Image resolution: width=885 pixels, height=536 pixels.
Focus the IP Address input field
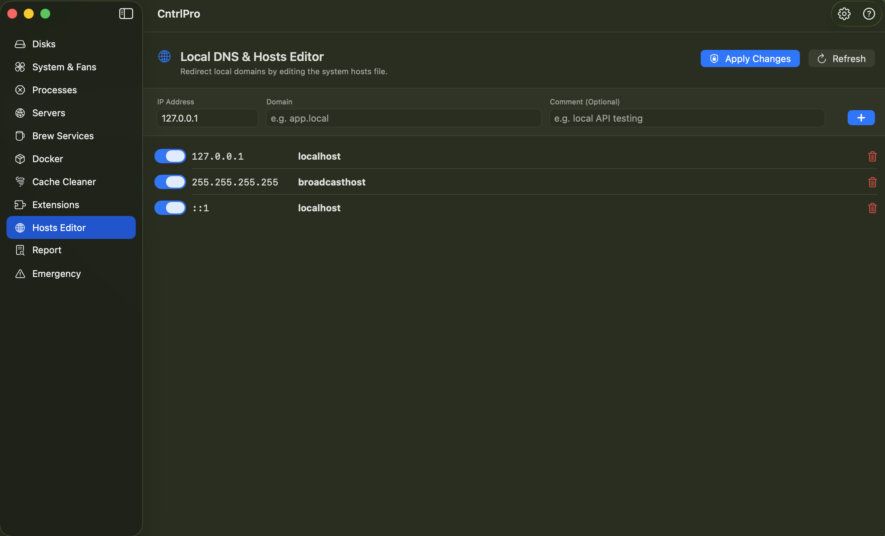[208, 118]
